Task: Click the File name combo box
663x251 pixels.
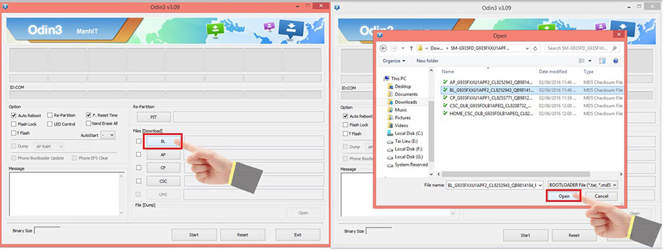Action: [494, 185]
